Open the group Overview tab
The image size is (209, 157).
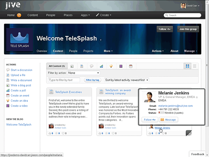(x=42, y=51)
